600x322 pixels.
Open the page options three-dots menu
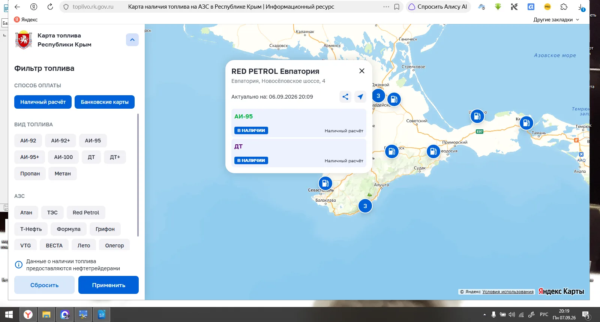click(x=386, y=7)
